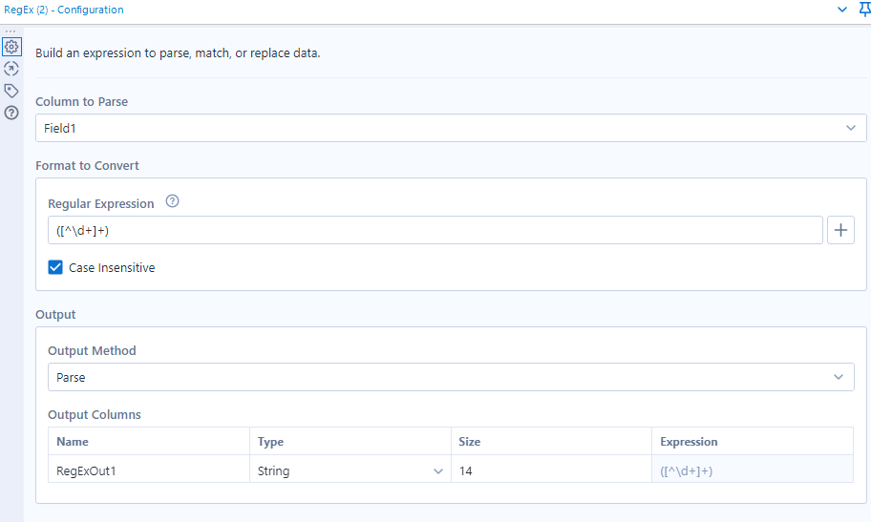Select the greyed Expression cell in the output row

(753, 470)
